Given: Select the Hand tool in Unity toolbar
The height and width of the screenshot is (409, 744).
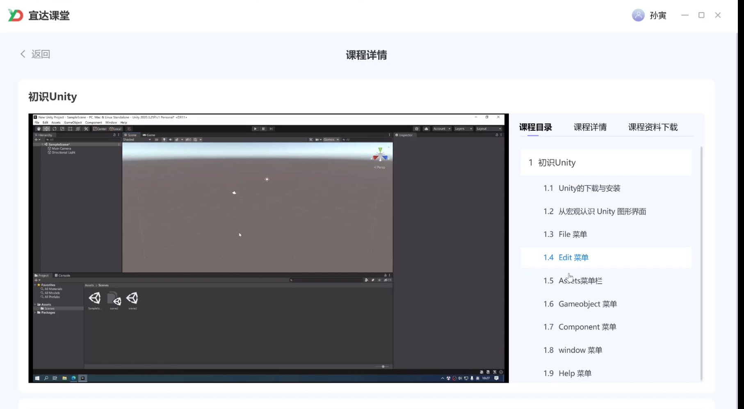Looking at the screenshot, I should tap(39, 129).
